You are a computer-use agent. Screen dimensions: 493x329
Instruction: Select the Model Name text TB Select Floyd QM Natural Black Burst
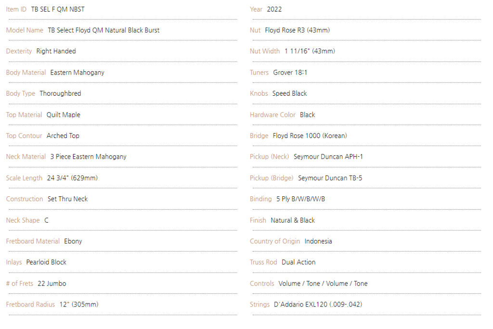point(104,30)
